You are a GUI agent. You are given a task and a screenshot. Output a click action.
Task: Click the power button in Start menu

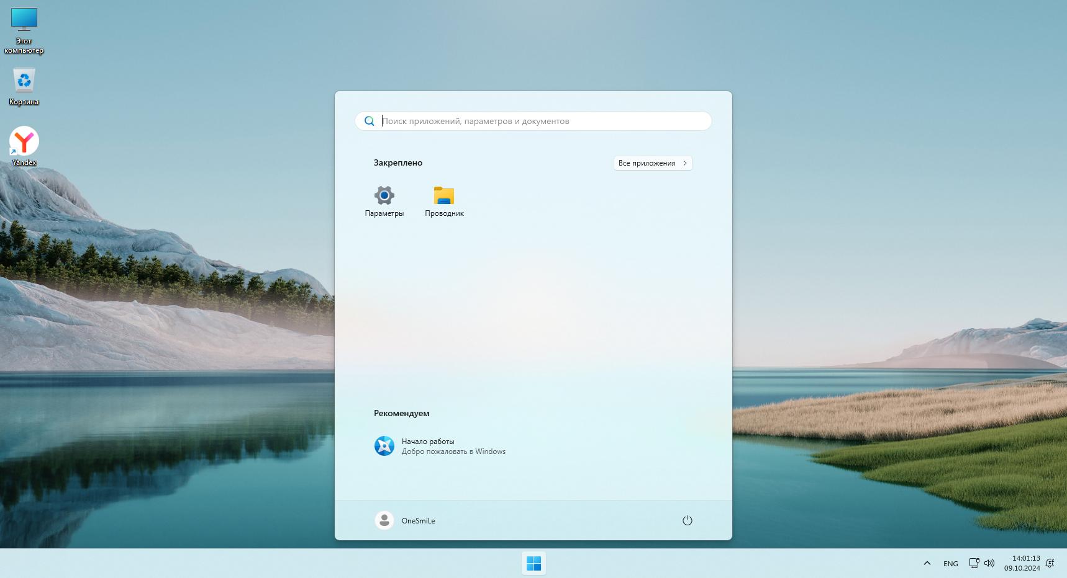(x=687, y=520)
